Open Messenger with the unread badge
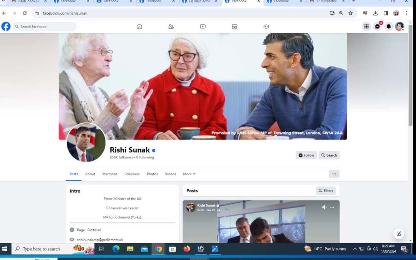 378,27
